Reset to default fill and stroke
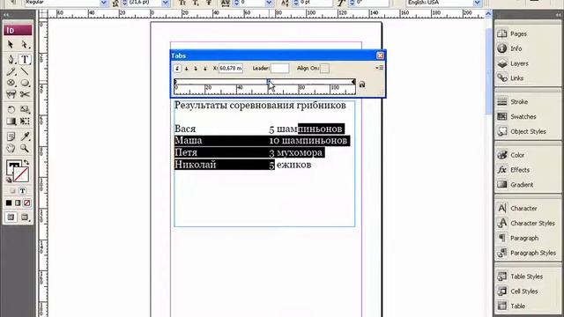Image resolution: width=564 pixels, height=317 pixels. point(9,180)
